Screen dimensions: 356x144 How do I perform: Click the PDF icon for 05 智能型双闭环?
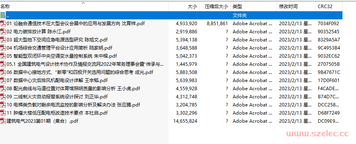pos(3,56)
